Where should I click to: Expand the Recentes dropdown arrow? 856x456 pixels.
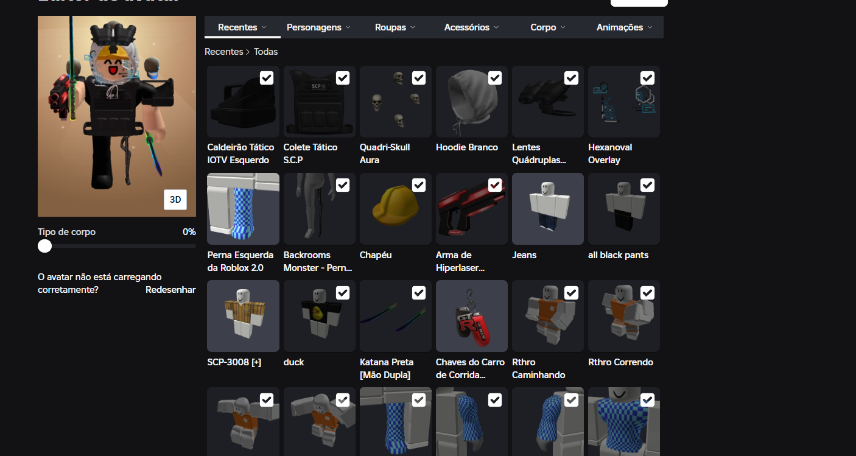264,27
